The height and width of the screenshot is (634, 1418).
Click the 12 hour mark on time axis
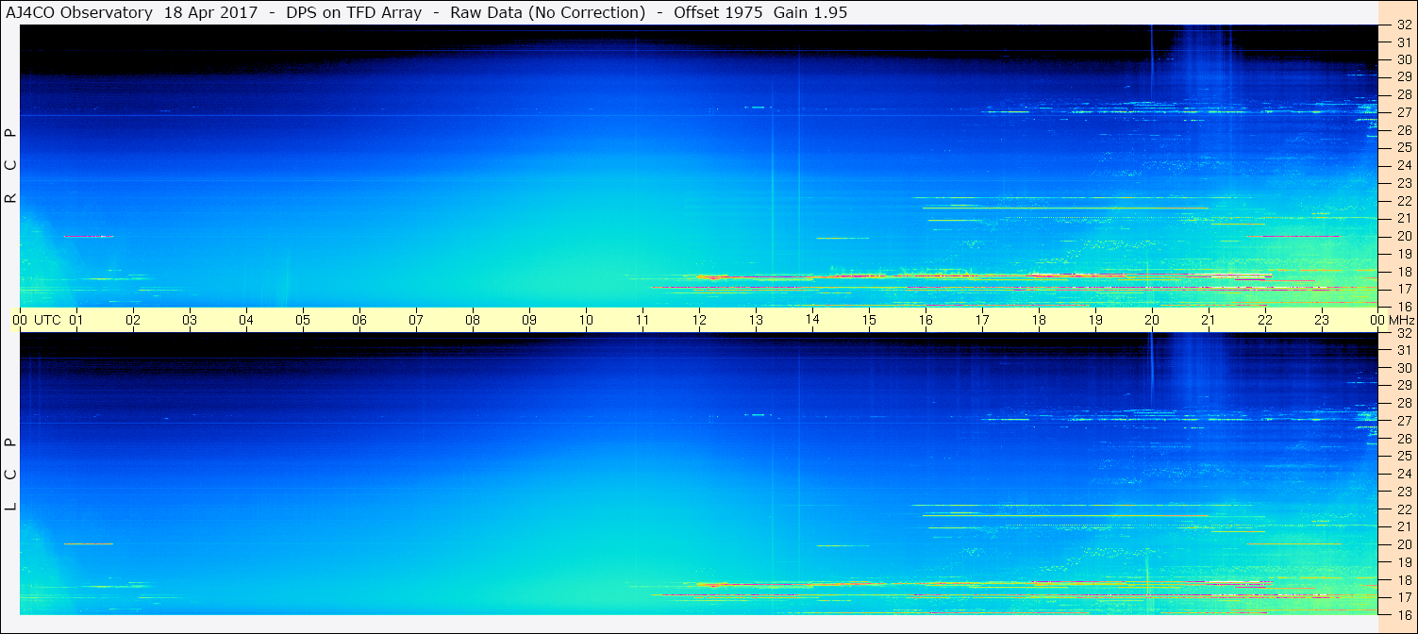tap(699, 320)
